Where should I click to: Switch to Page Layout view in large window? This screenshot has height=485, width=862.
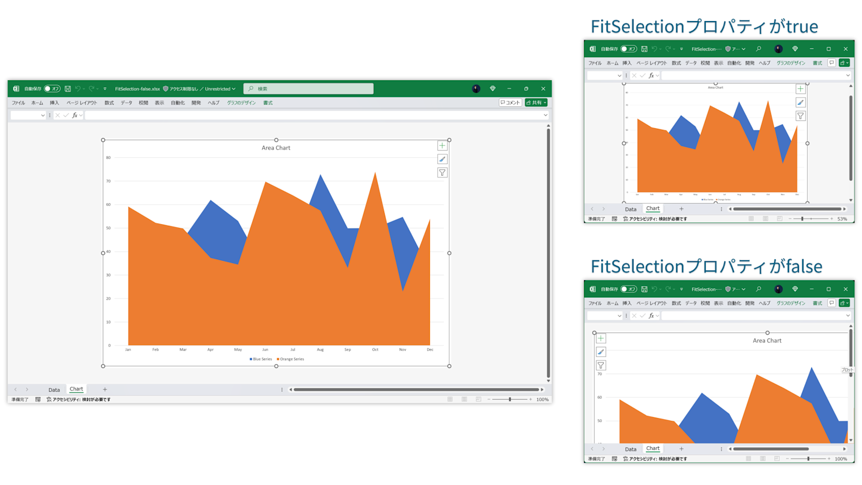tap(464, 399)
